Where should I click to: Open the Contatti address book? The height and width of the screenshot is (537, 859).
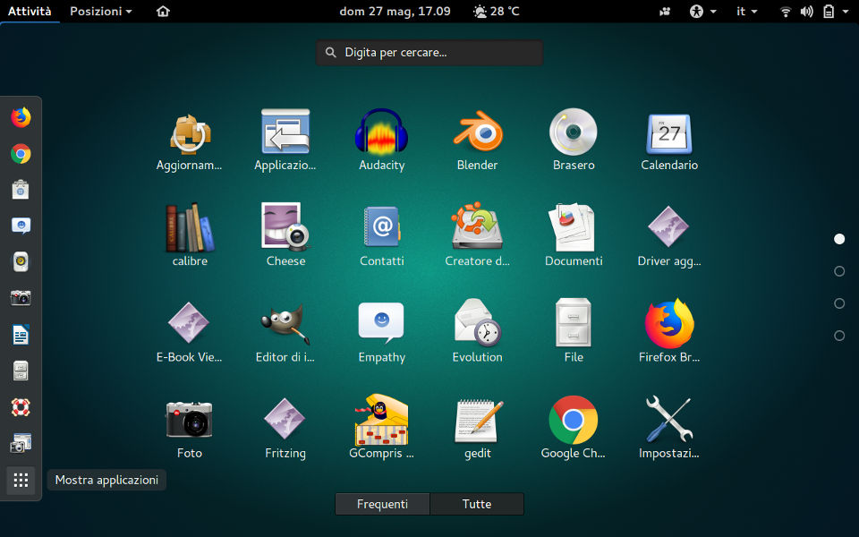pyautogui.click(x=381, y=237)
